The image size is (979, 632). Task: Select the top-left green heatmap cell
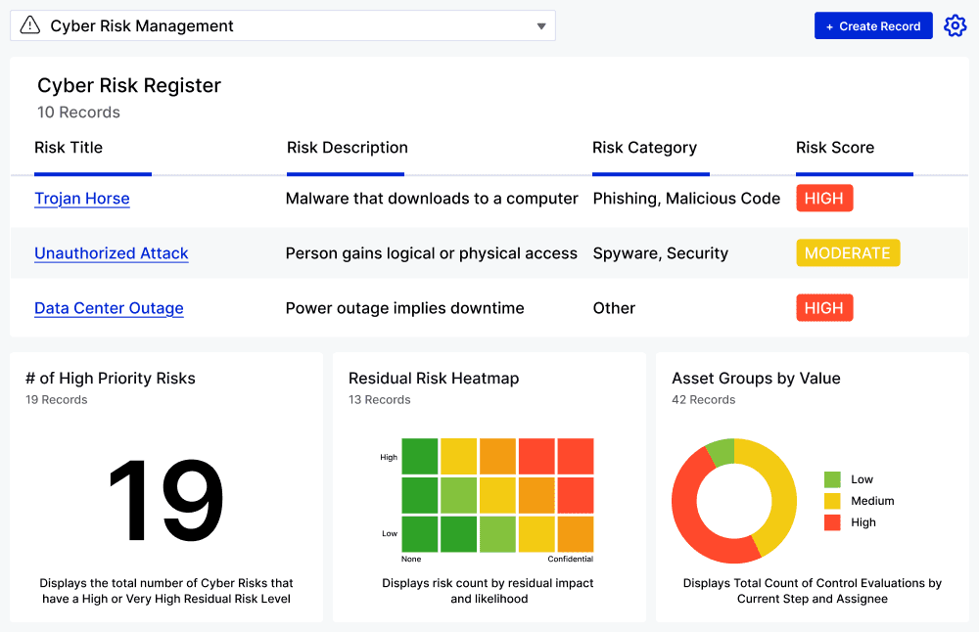pyautogui.click(x=419, y=456)
